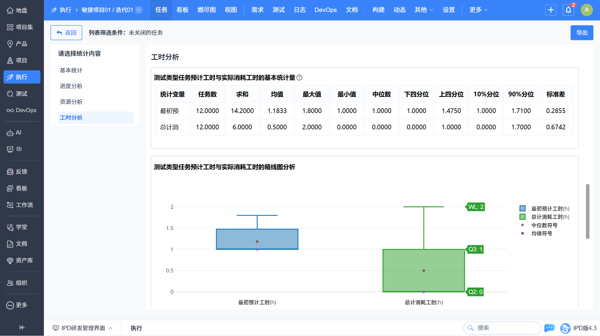Go to BI in the sidebar

pos(19,149)
